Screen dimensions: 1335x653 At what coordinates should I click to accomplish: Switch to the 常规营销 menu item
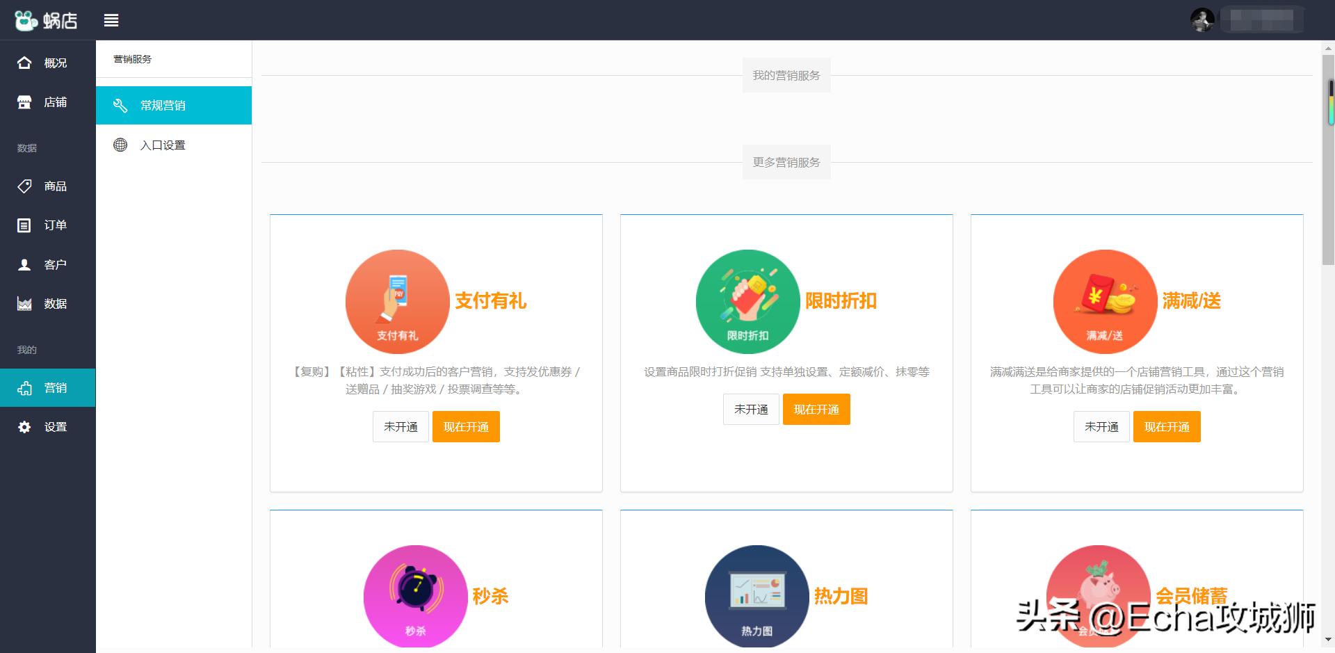click(173, 105)
